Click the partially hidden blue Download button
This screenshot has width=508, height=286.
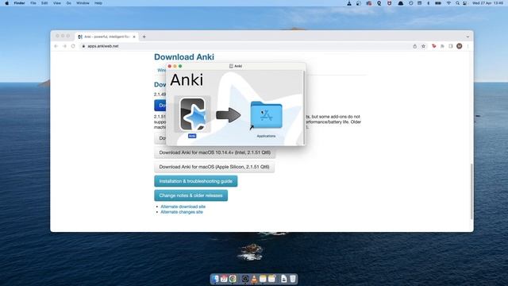[160, 106]
